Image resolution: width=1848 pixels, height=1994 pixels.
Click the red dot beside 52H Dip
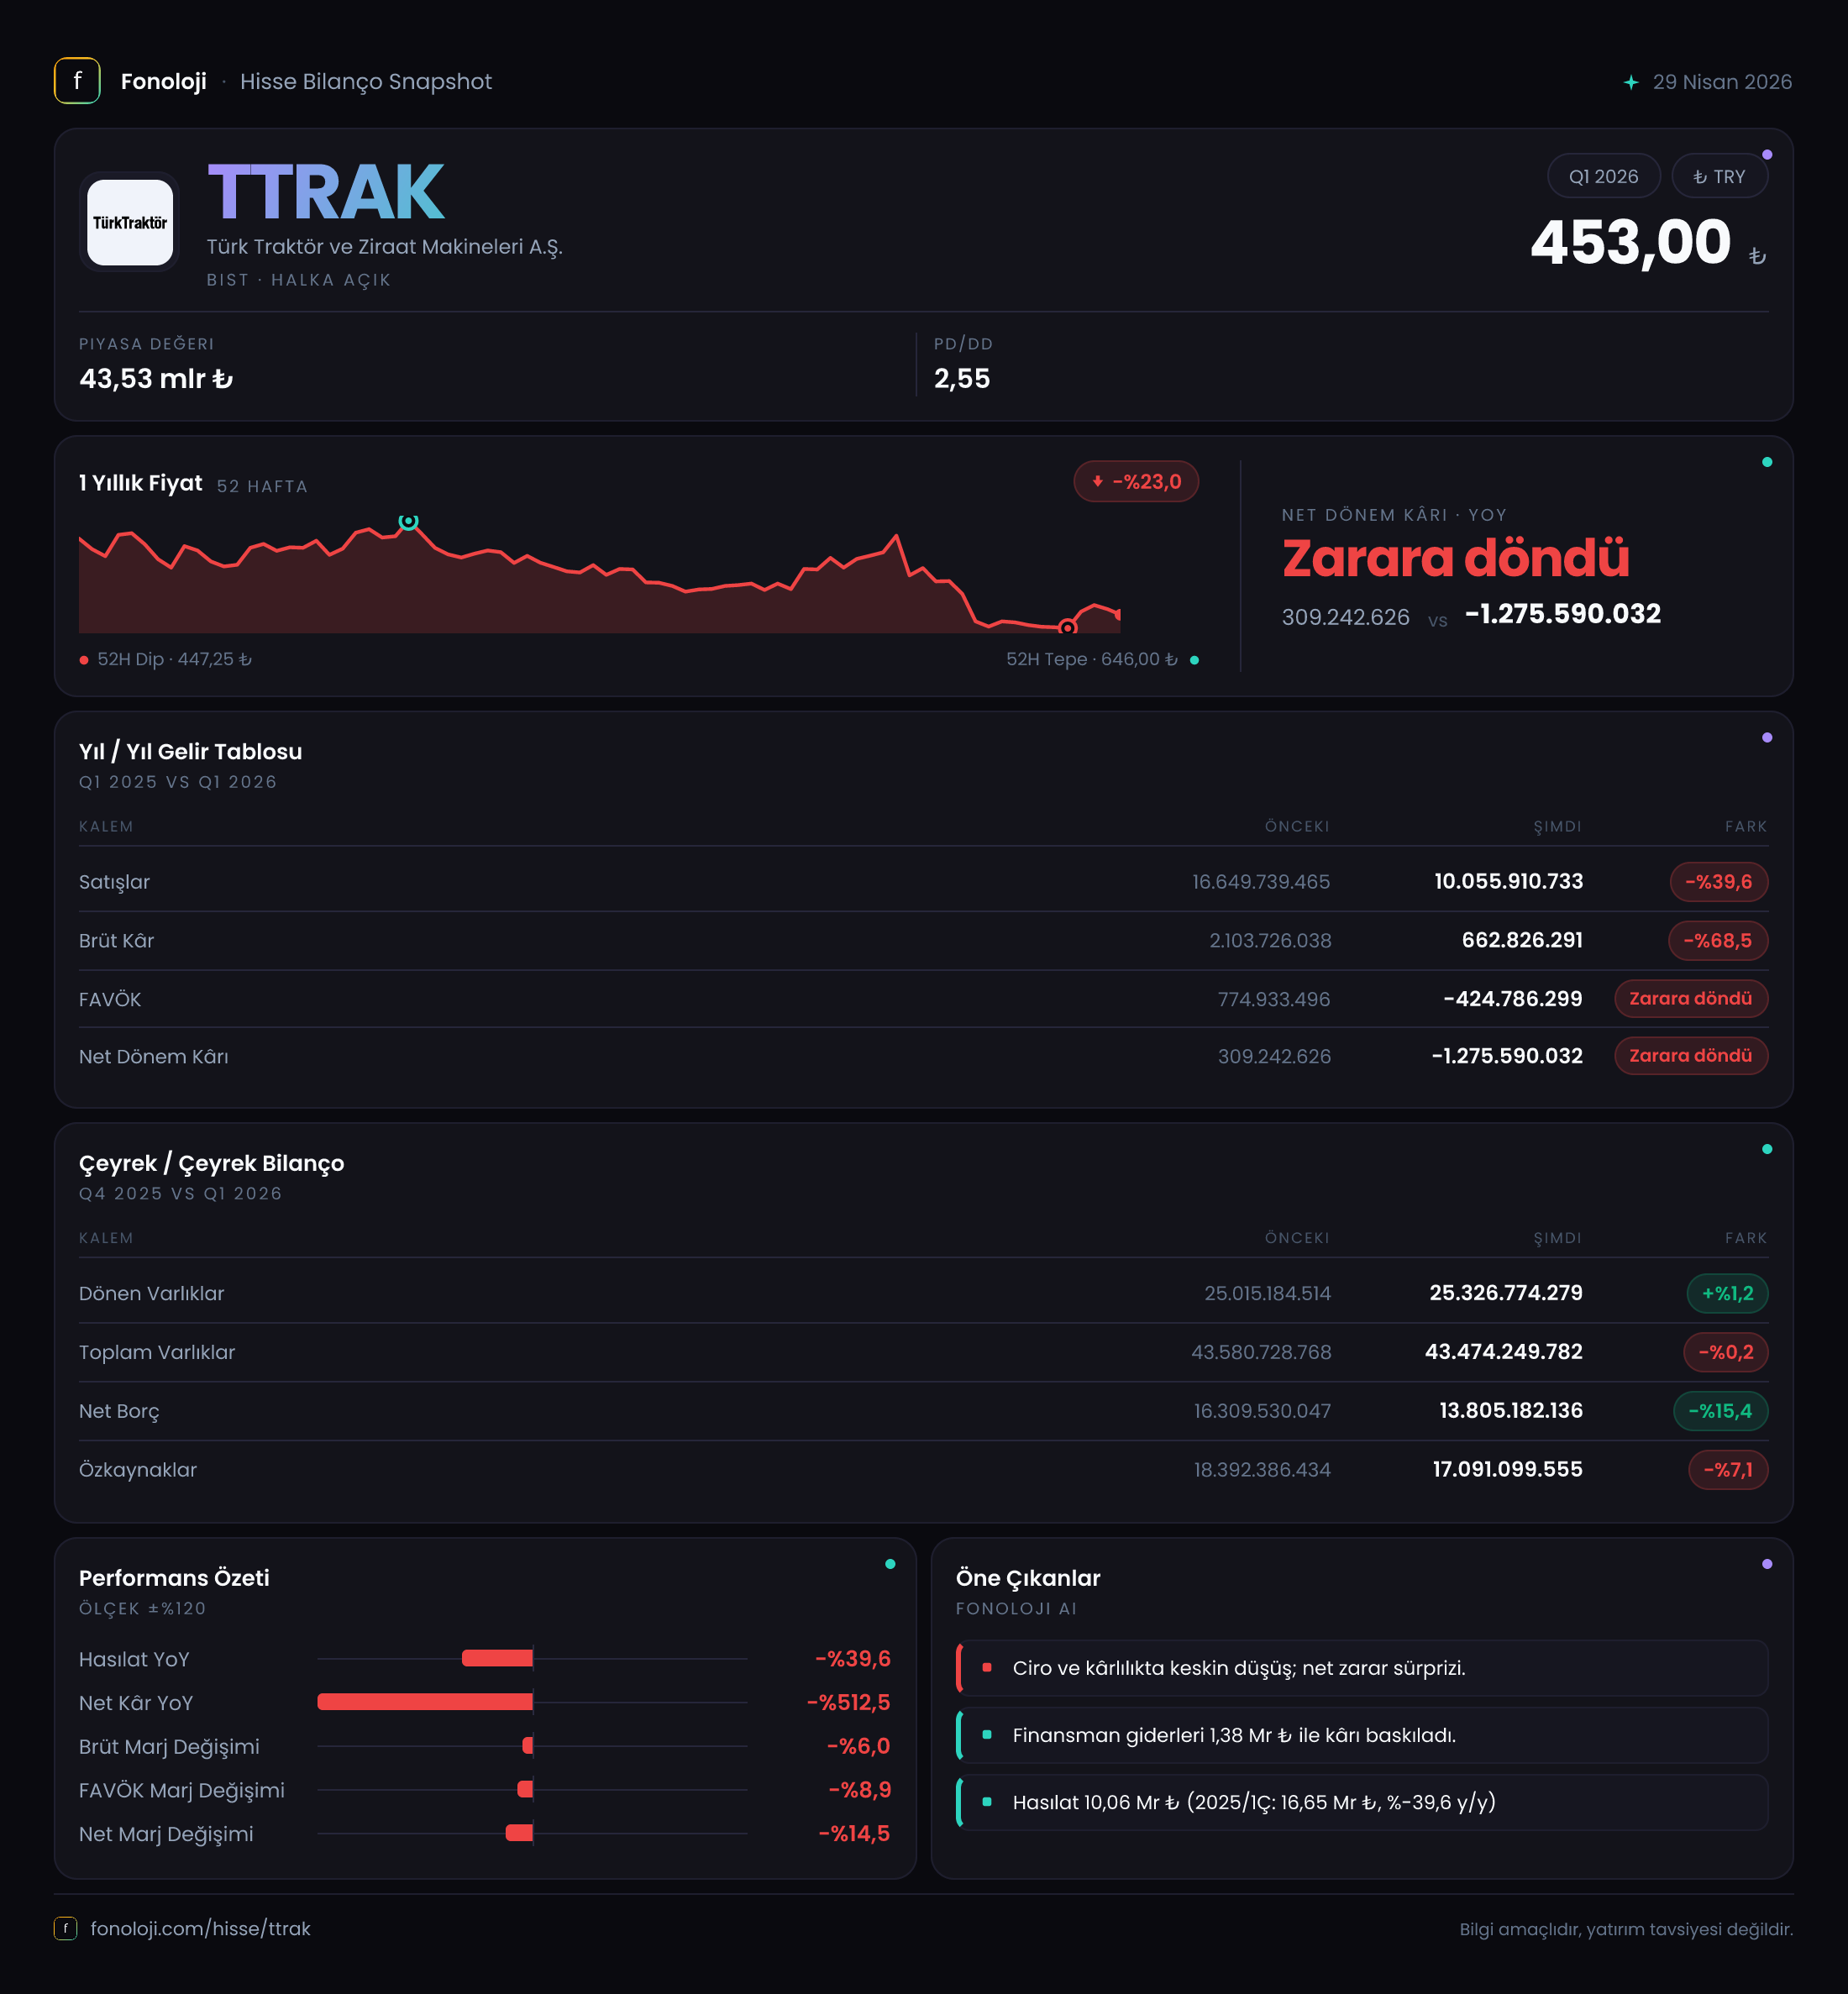pyautogui.click(x=84, y=660)
